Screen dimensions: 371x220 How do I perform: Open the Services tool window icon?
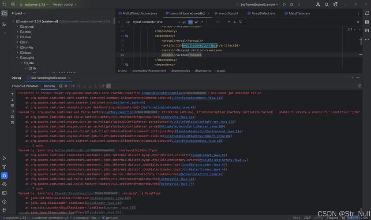point(4,184)
